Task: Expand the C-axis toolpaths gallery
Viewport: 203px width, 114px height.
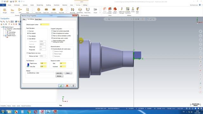Action: tap(66, 13)
